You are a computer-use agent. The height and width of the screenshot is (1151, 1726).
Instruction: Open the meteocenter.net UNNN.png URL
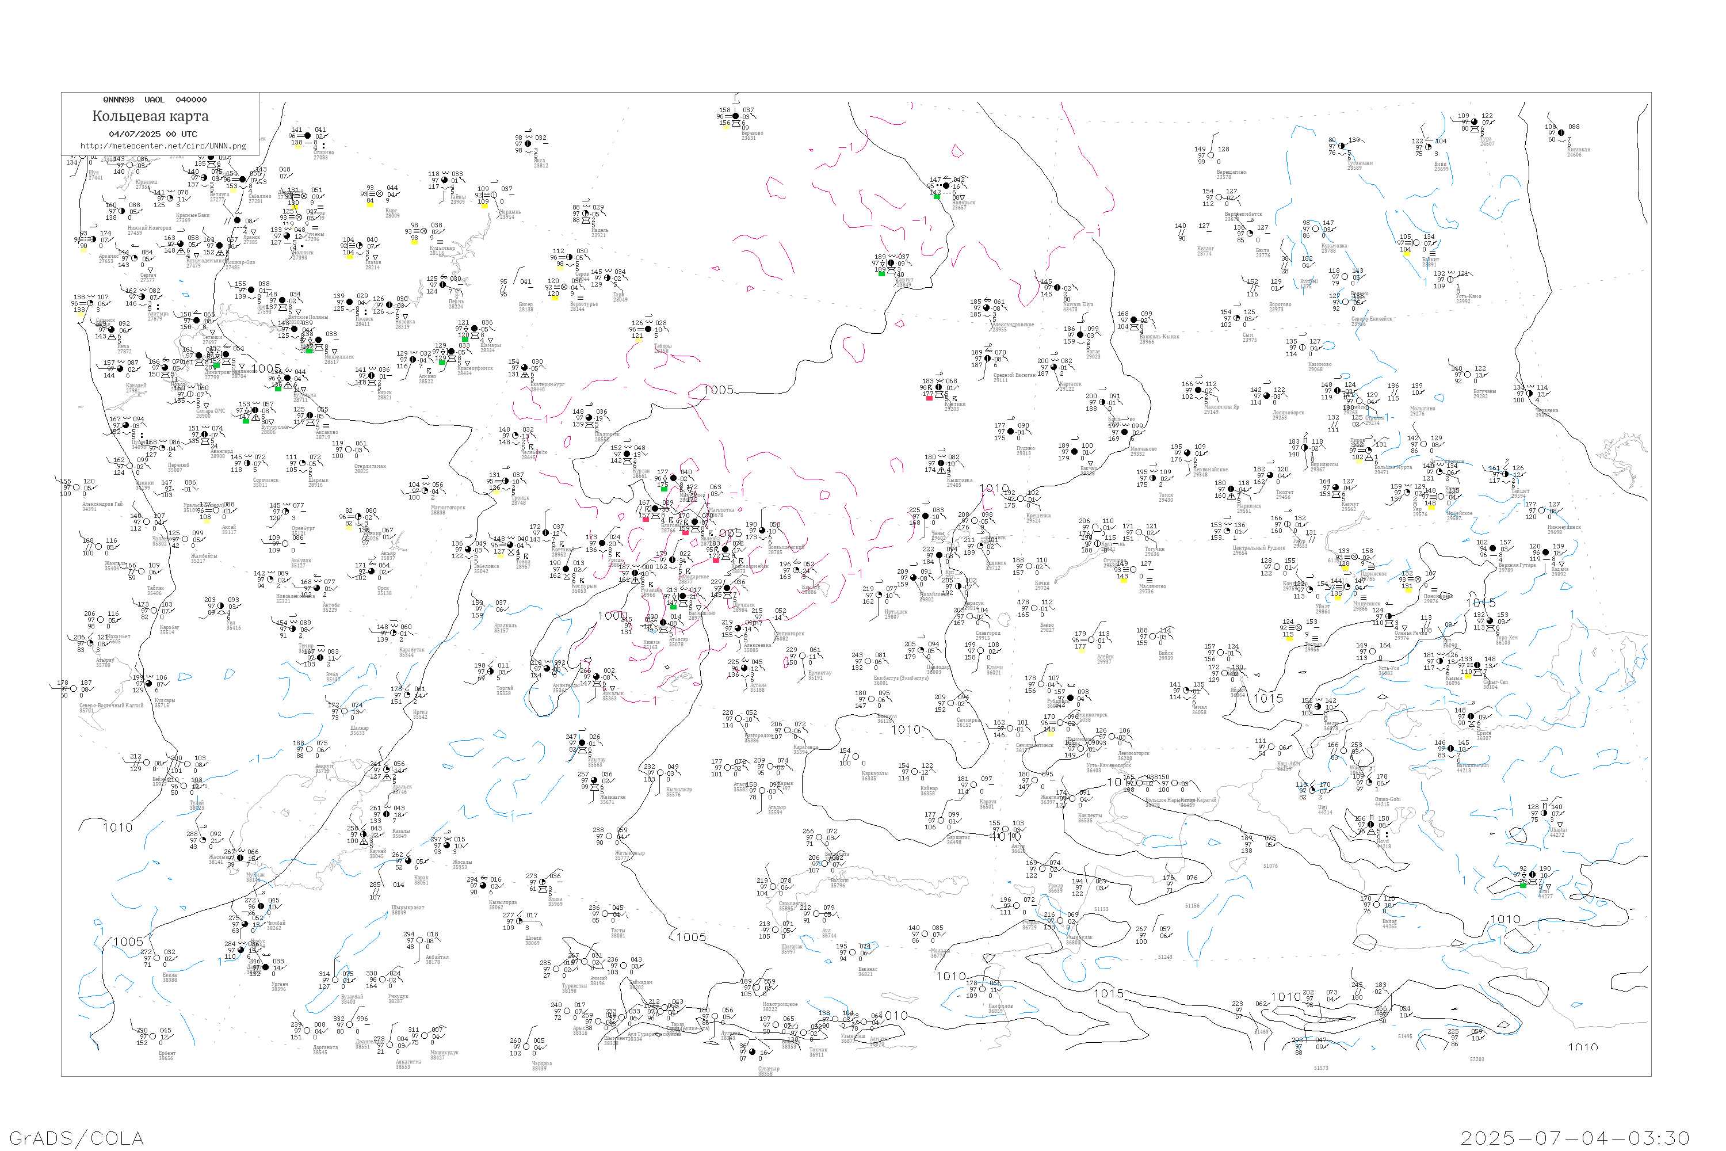pos(163,146)
